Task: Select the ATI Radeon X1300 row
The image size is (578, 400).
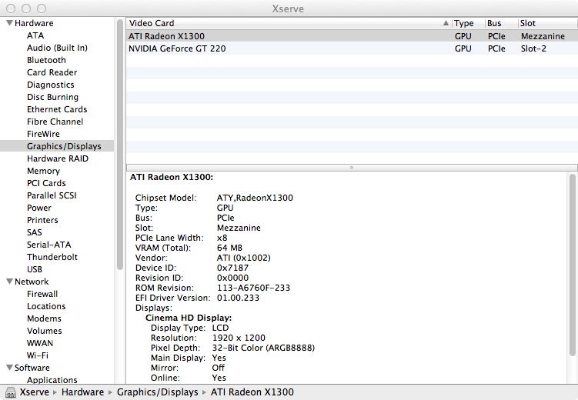Action: (x=352, y=36)
